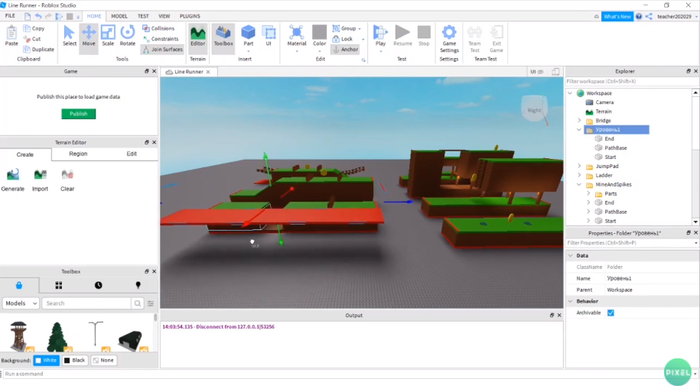This screenshot has height=392, width=700.
Task: Expand the Parts folder
Action: (x=588, y=193)
